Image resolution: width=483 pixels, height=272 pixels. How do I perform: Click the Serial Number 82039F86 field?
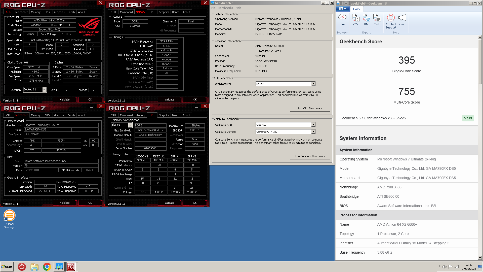[x=150, y=148]
